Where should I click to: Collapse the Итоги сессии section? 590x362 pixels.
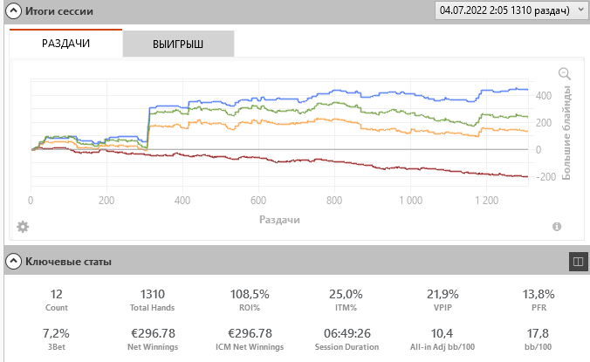pos(13,11)
